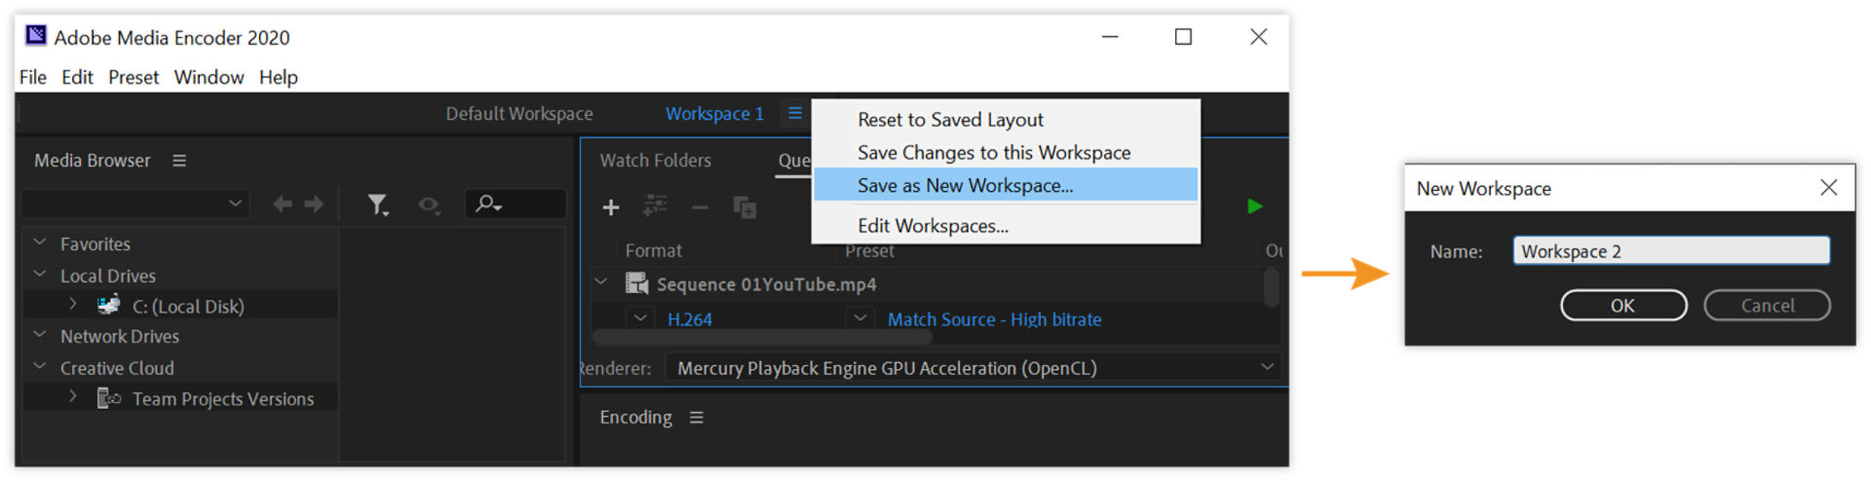This screenshot has width=1871, height=483.
Task: Add source with the plus icon
Action: coord(611,207)
